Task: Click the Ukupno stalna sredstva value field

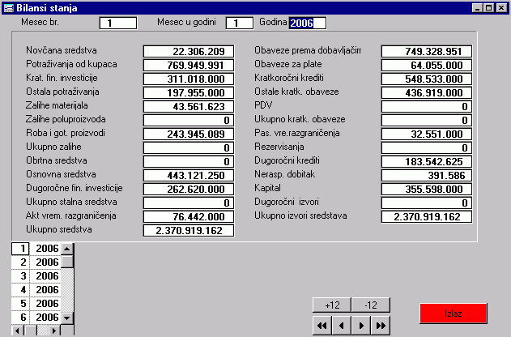Action: (x=189, y=203)
